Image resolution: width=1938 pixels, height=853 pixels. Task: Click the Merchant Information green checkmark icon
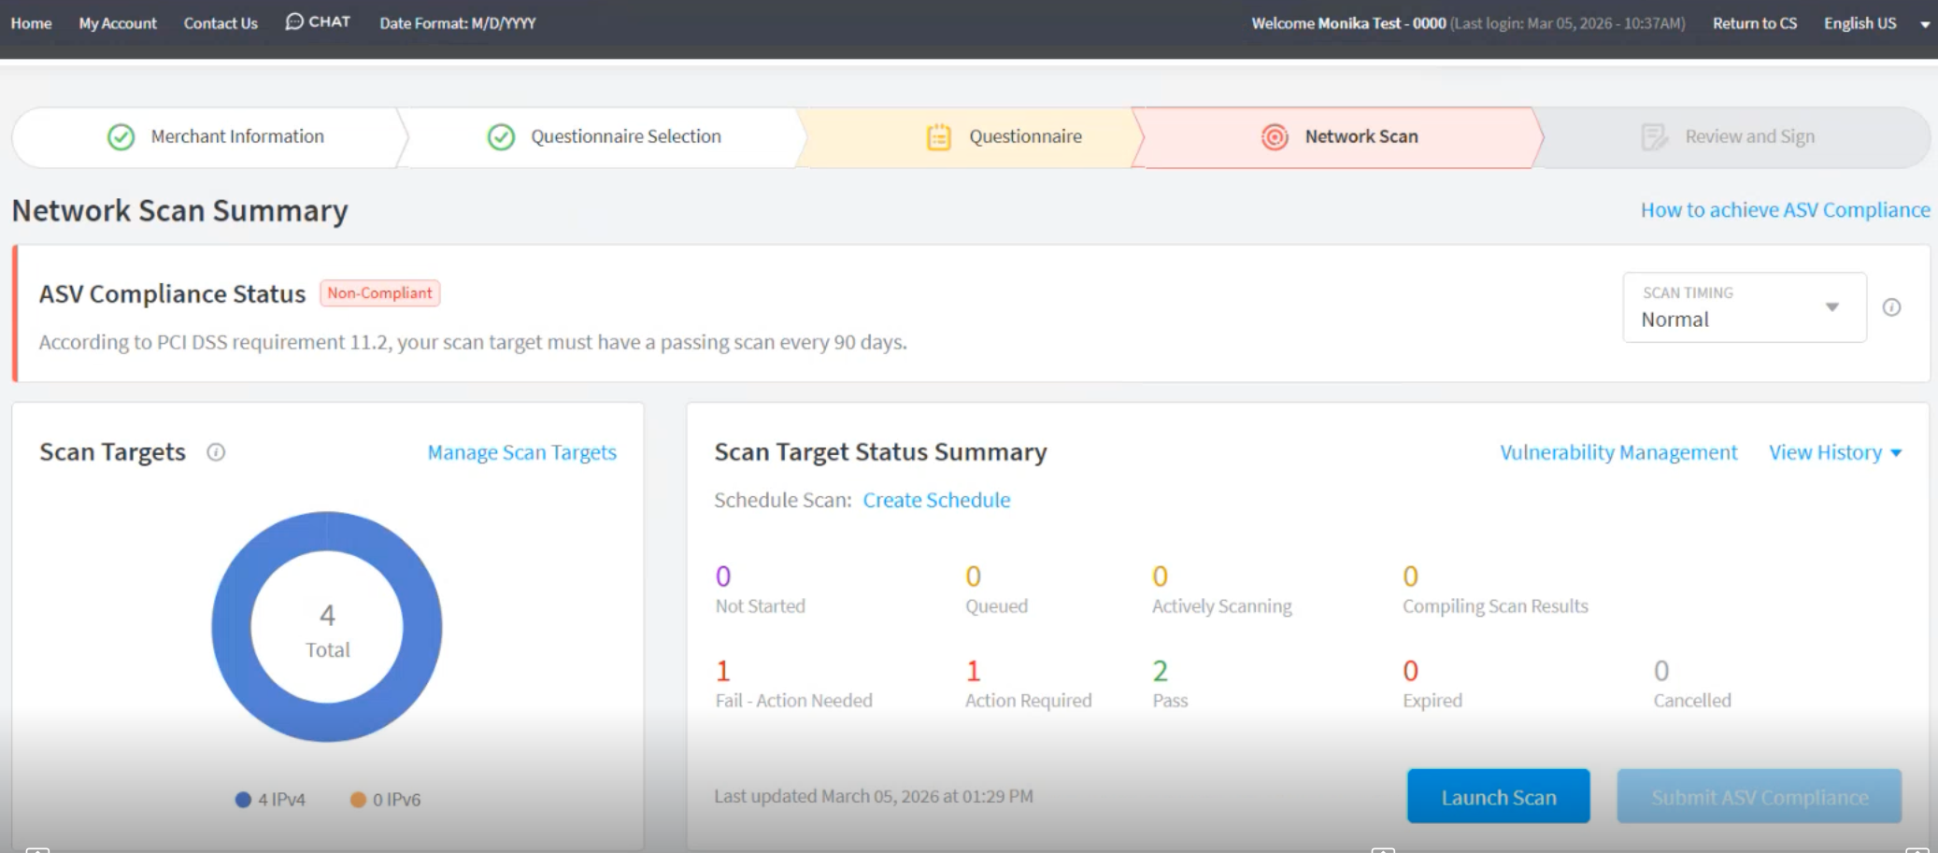point(121,137)
